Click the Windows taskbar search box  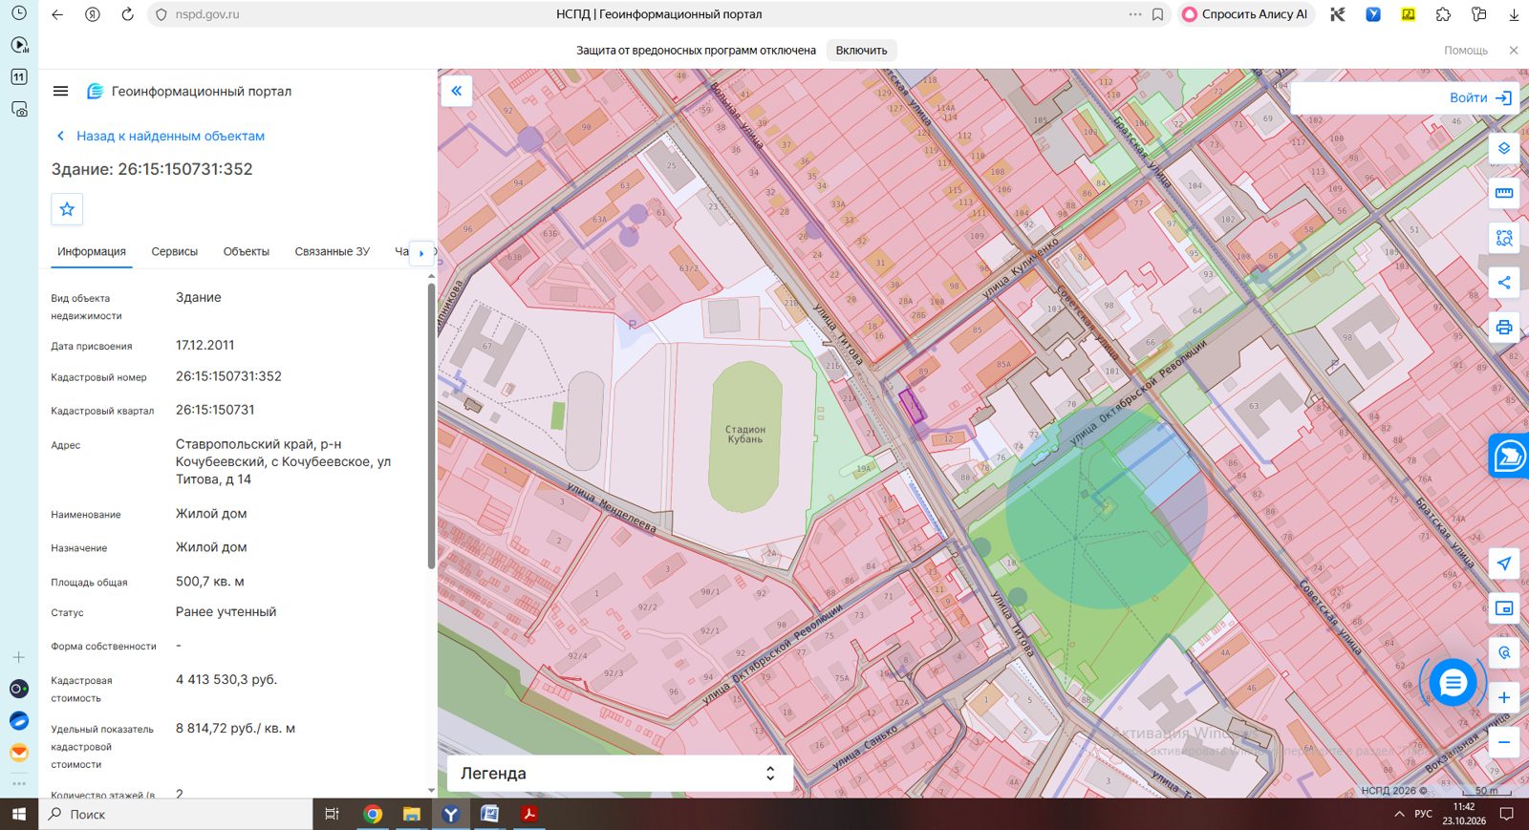coord(176,815)
